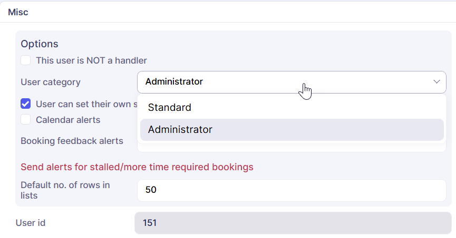The width and height of the screenshot is (456, 238).
Task: Click the "Booking feedback alerts" label
Action: click(72, 141)
